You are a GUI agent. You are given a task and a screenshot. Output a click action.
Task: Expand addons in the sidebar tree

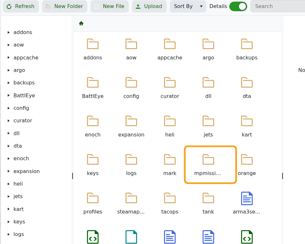click(x=9, y=32)
